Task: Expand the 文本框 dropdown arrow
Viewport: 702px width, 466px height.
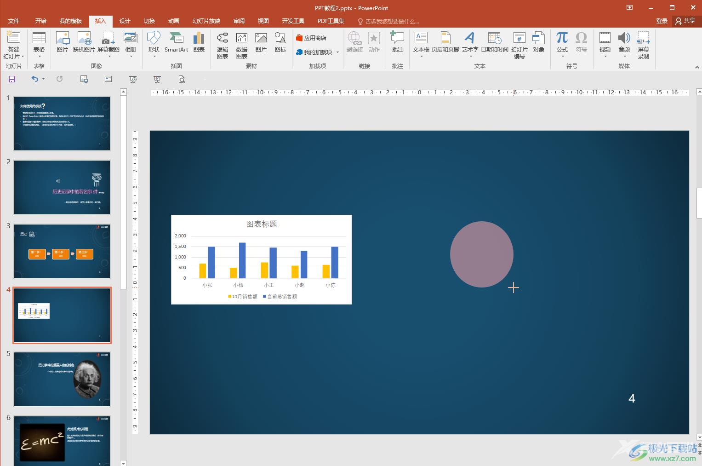Action: pyautogui.click(x=422, y=57)
